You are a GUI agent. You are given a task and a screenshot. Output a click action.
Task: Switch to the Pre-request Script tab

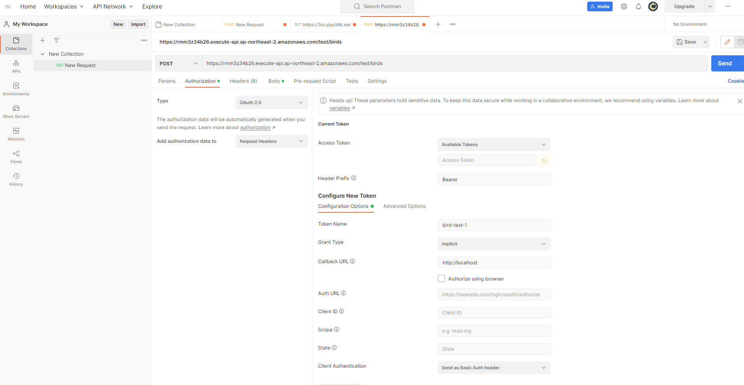(x=315, y=81)
